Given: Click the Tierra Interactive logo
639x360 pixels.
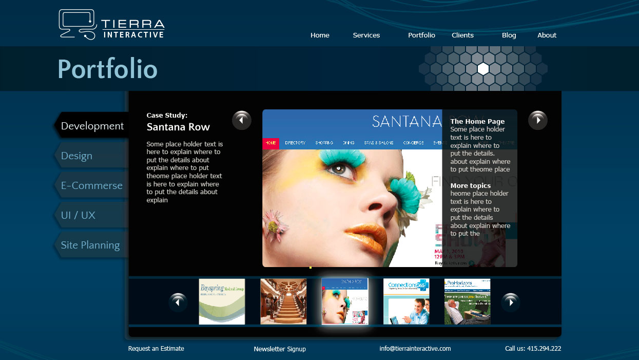Looking at the screenshot, I should point(111,25).
